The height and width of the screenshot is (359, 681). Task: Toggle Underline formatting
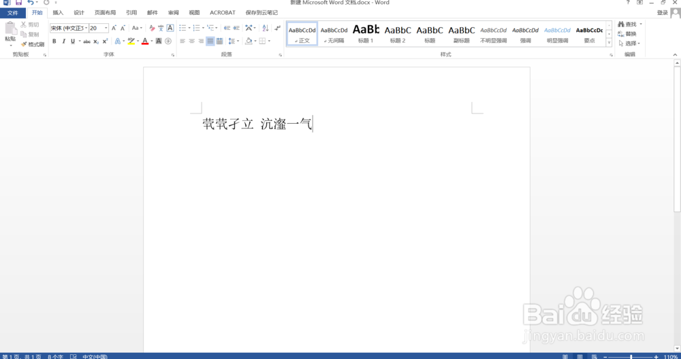[73, 41]
